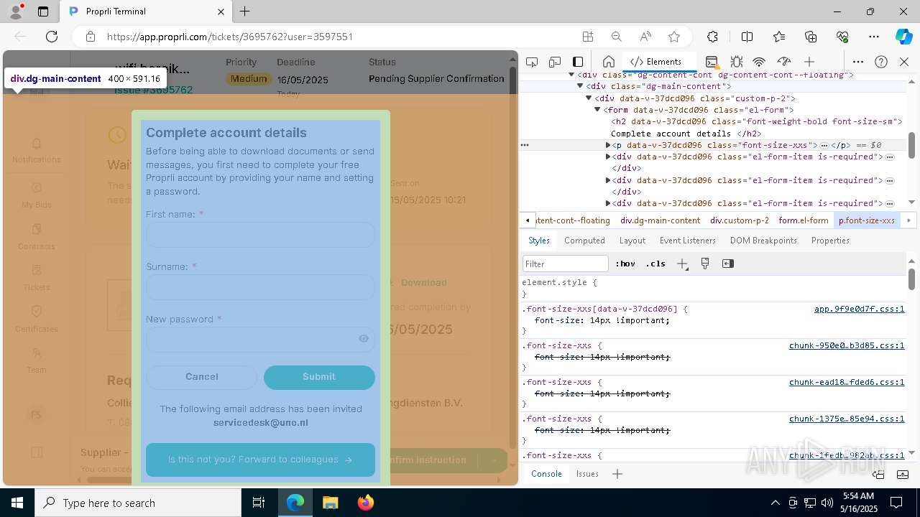Open the Layout tab
The image size is (920, 517).
(x=632, y=241)
